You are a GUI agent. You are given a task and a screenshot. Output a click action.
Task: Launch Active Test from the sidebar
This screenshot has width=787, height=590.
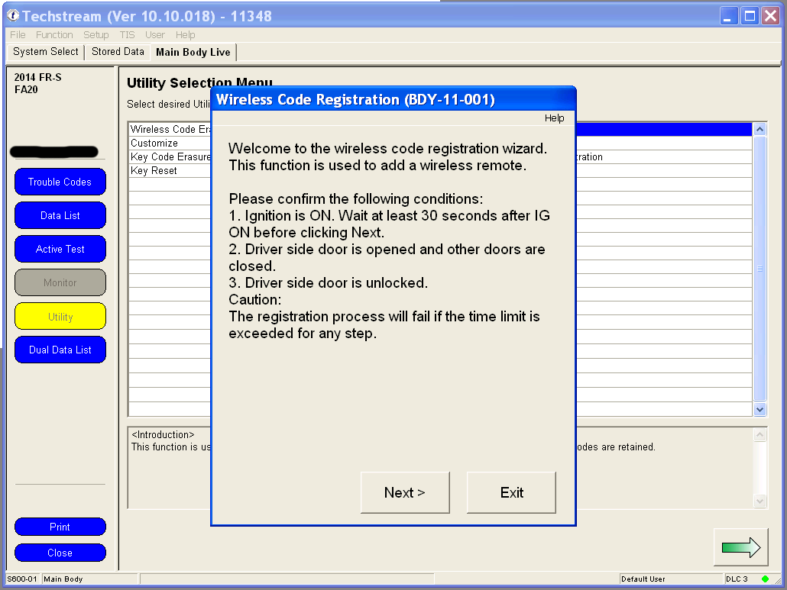[x=60, y=249]
